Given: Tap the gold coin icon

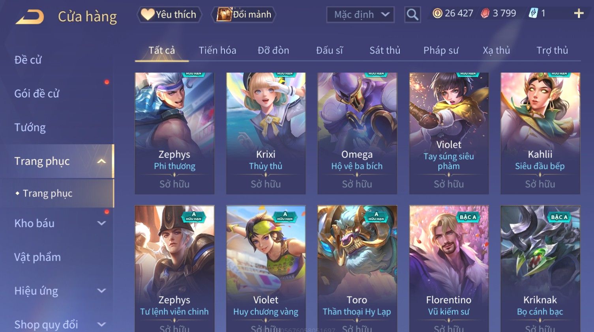Looking at the screenshot, I should click(437, 13).
